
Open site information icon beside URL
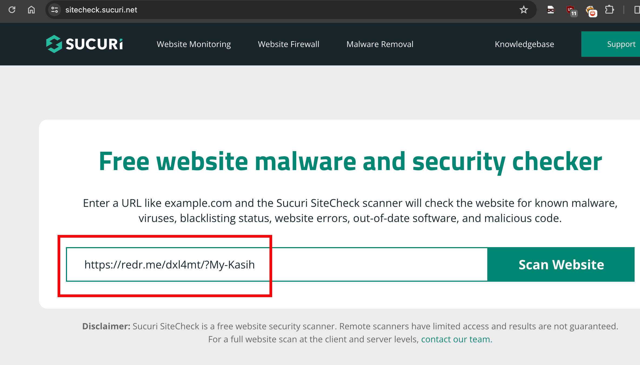click(x=55, y=10)
